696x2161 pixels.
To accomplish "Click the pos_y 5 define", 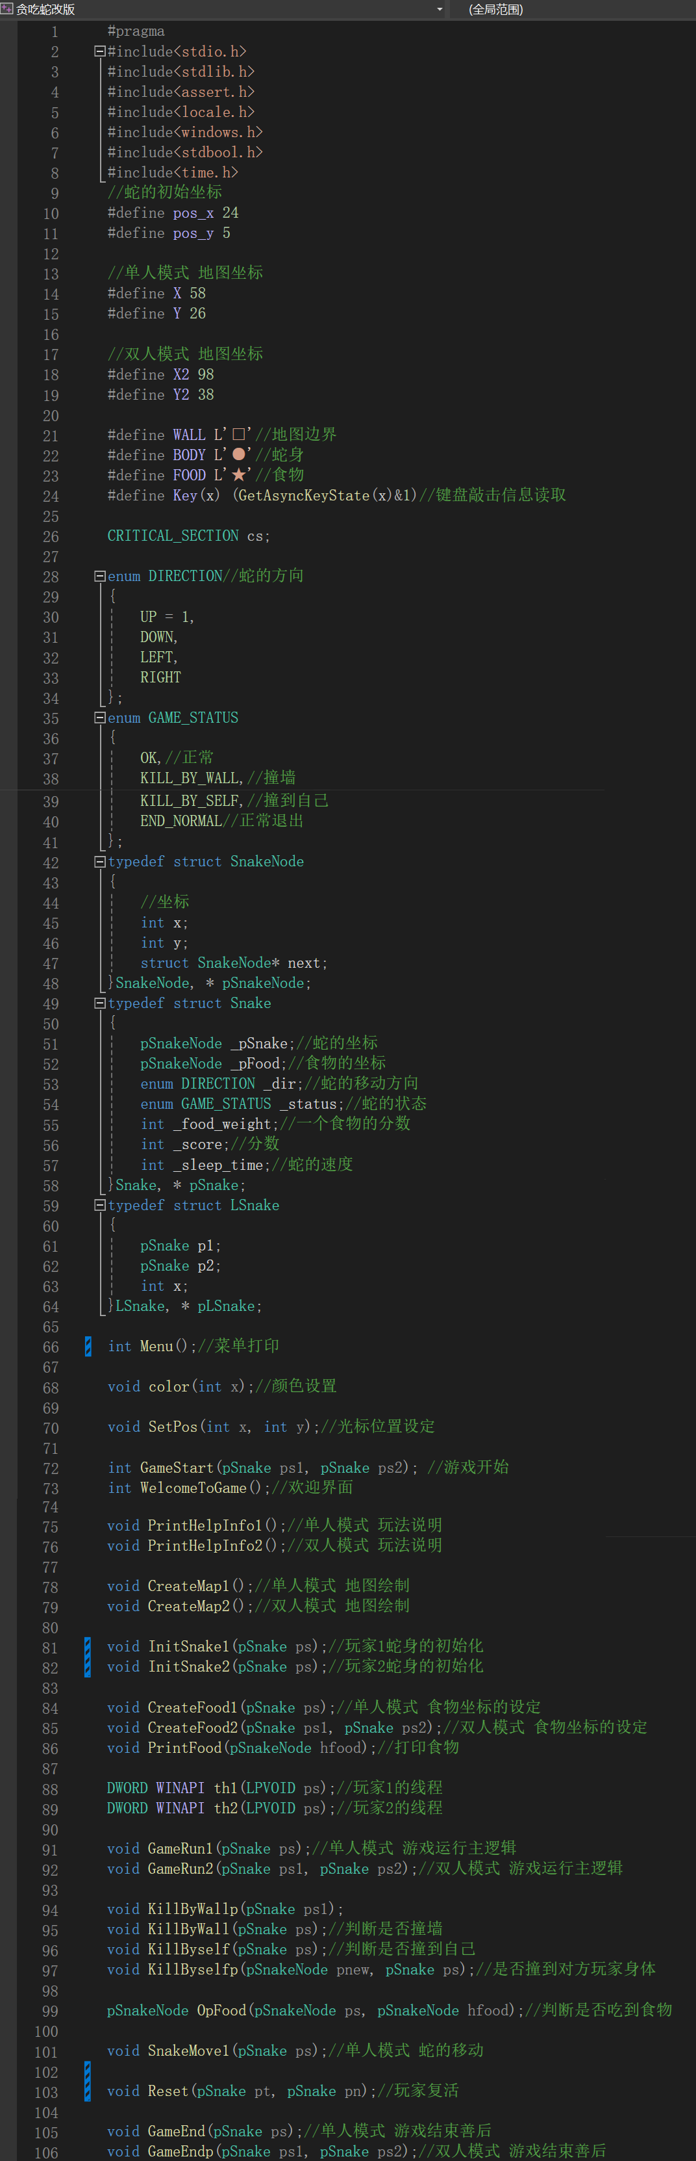I will coord(168,233).
